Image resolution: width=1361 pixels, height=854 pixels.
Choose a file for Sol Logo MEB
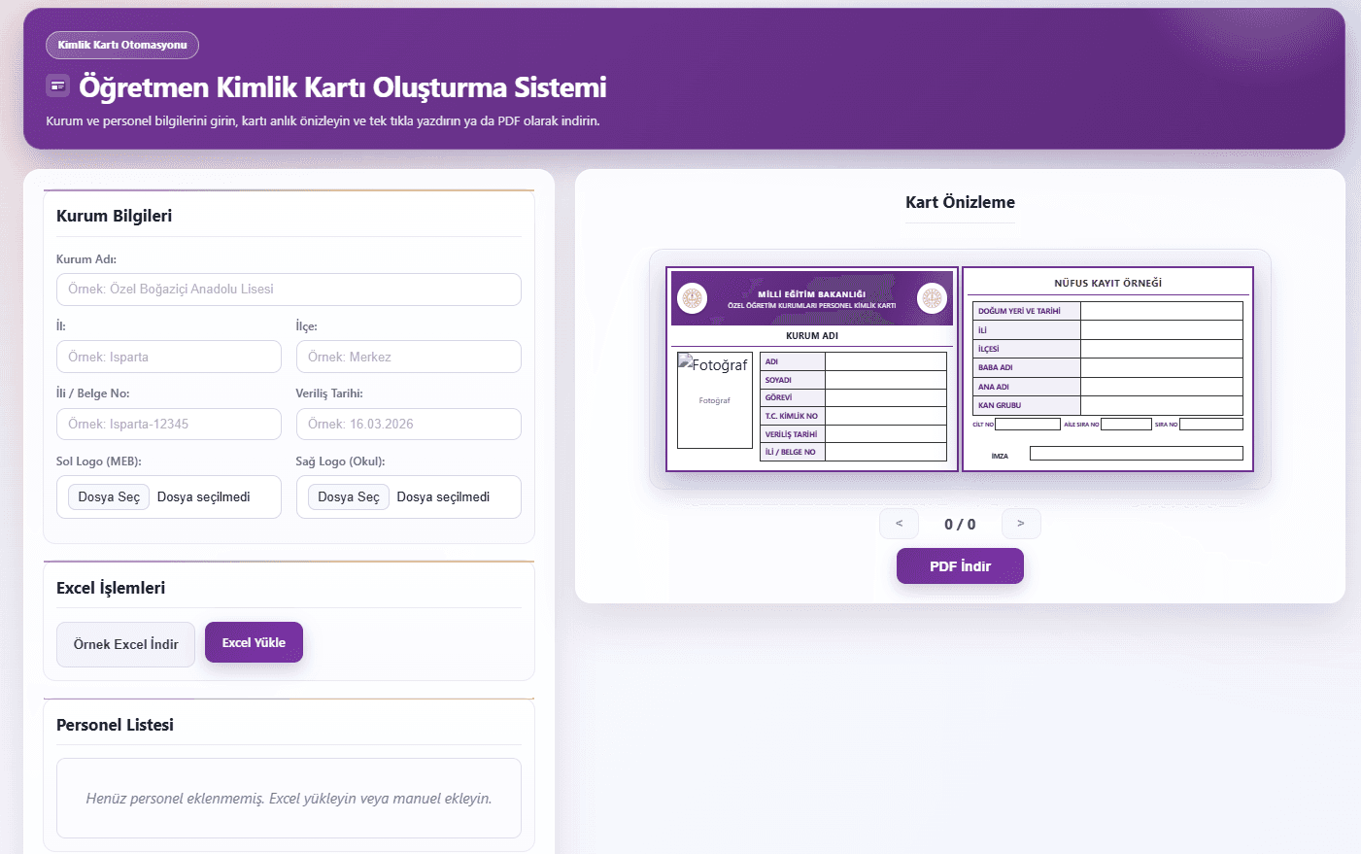click(108, 495)
